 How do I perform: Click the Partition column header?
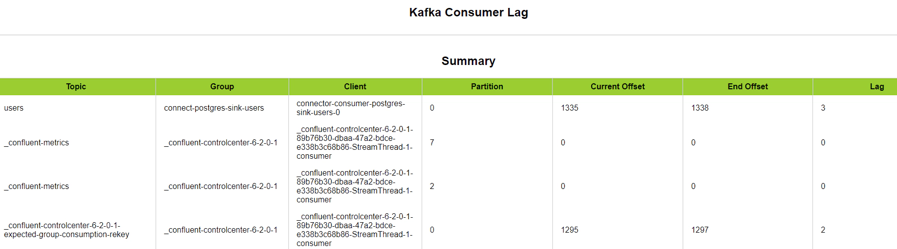(x=487, y=86)
